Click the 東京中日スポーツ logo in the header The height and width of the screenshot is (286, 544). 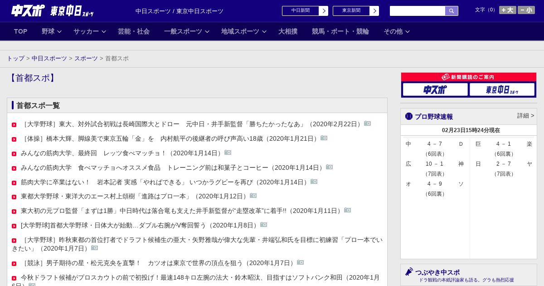click(x=72, y=11)
